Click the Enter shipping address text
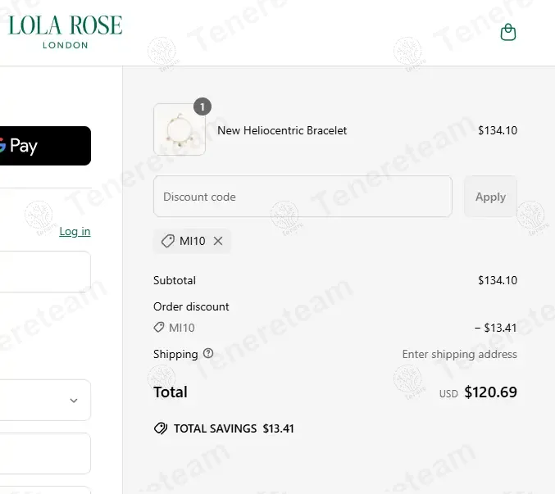Screen dimensions: 555x494 coord(459,354)
